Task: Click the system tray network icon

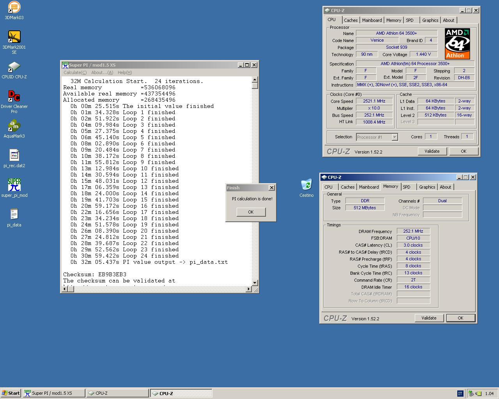Action: (x=471, y=394)
